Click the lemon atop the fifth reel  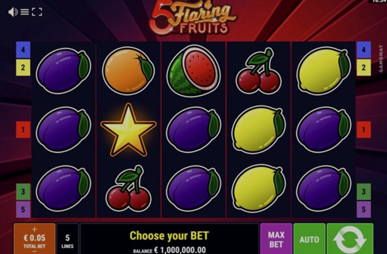click(324, 71)
